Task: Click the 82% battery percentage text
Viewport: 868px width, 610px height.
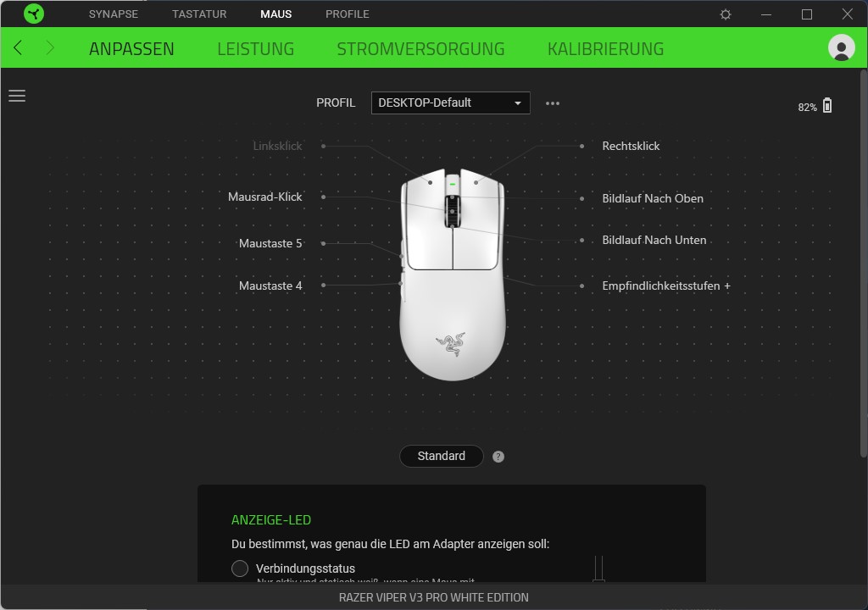Action: point(807,108)
